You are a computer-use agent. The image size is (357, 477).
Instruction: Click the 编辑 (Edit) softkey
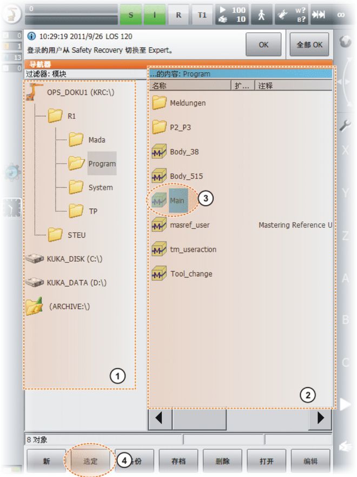[310, 461]
